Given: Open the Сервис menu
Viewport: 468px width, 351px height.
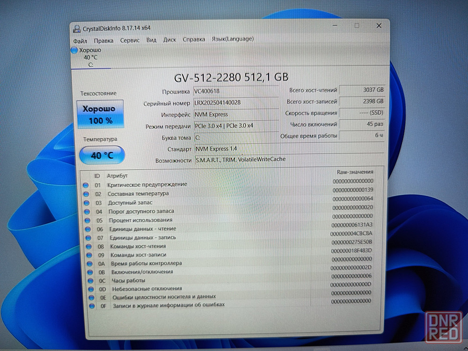Looking at the screenshot, I should pos(130,40).
